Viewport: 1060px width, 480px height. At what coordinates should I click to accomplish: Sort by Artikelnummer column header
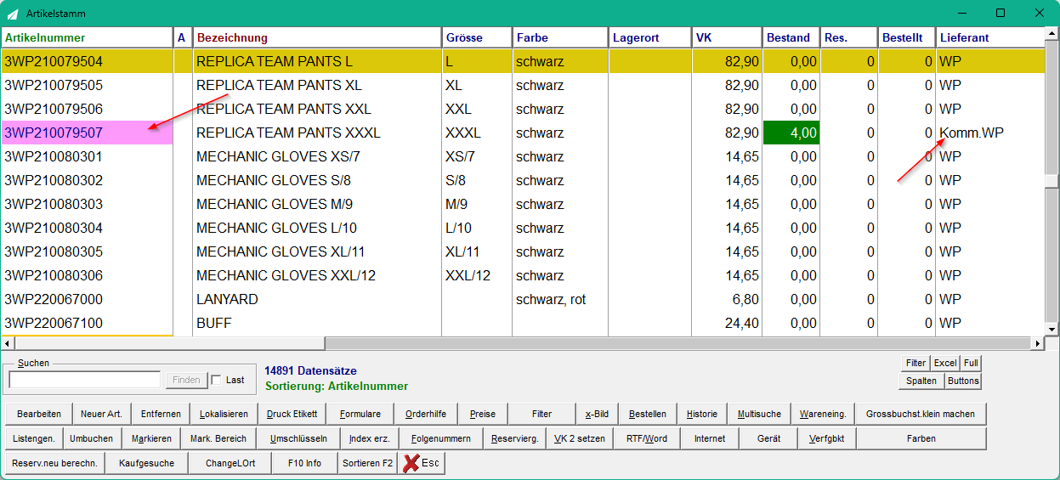(x=88, y=37)
